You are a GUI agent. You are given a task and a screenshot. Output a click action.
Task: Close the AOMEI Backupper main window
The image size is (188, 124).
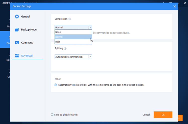tap(185, 3)
